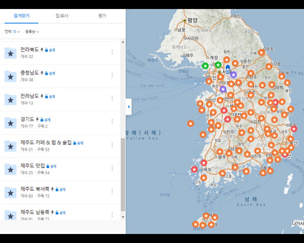Open the 제주도 남동쪽 folder star icon
Image resolution: width=304 pixels, height=243 pixels.
pos(11,215)
